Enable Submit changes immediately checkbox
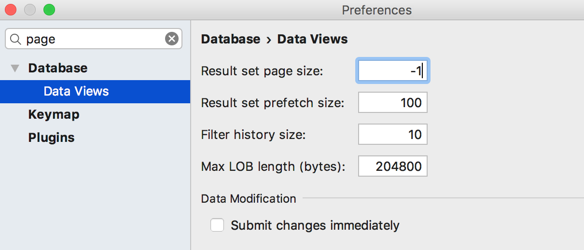The width and height of the screenshot is (584, 250). pos(217,225)
